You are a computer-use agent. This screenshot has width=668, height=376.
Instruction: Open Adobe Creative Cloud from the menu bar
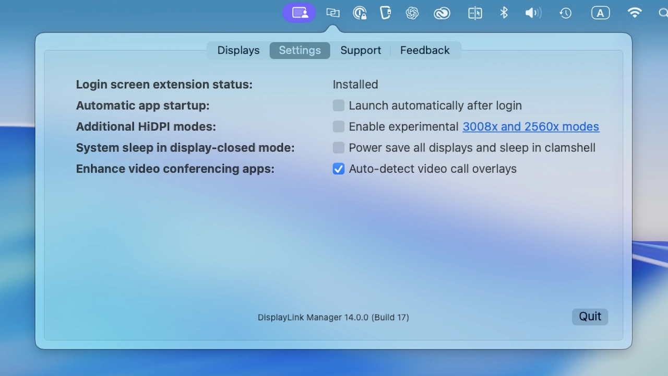442,13
